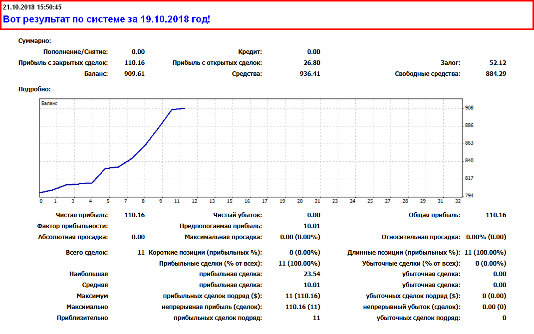Click the 'Кредит:' label
The image size is (534, 334).
(250, 52)
